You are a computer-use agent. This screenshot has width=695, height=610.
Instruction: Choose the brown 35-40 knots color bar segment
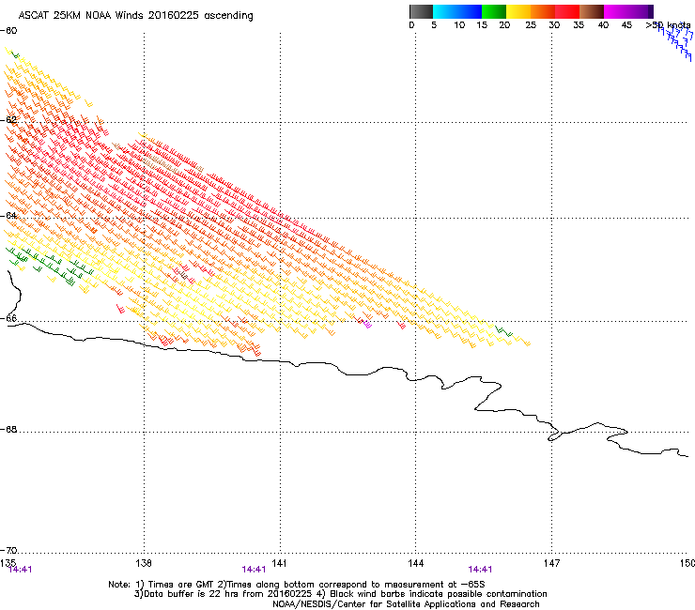[x=592, y=11]
